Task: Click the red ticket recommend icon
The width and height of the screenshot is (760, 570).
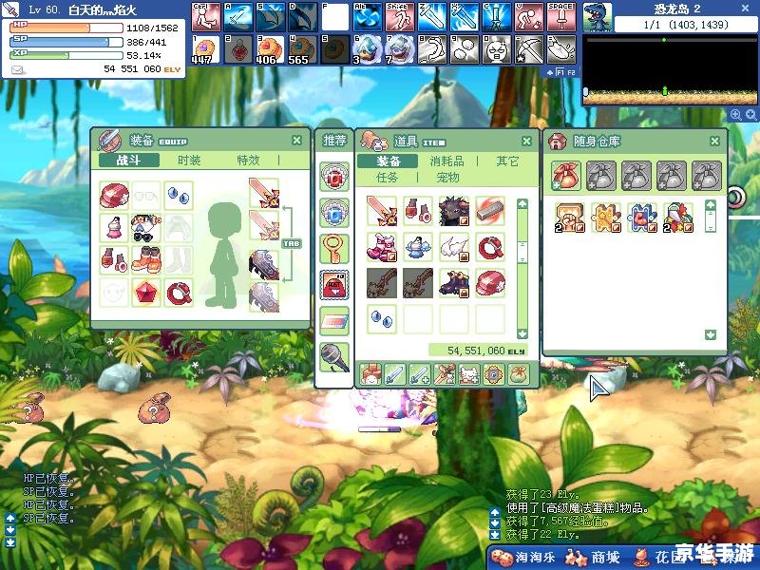Action: point(334,285)
